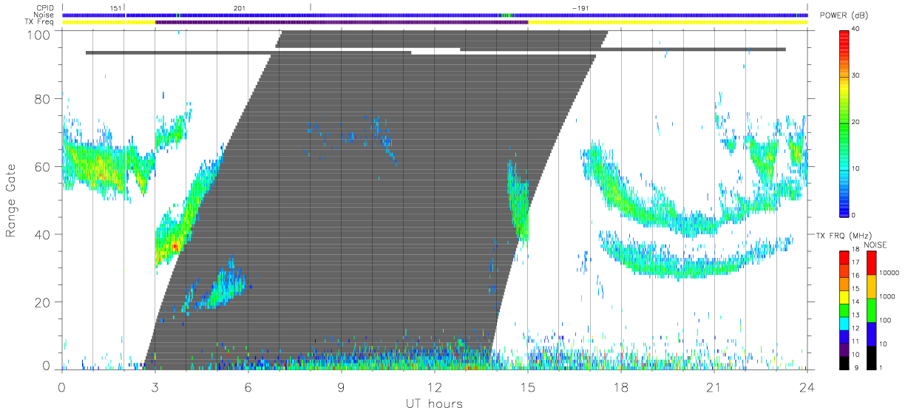The image size is (908, 419).
Task: Click the 100 label on the noise legend
Action: 886,320
